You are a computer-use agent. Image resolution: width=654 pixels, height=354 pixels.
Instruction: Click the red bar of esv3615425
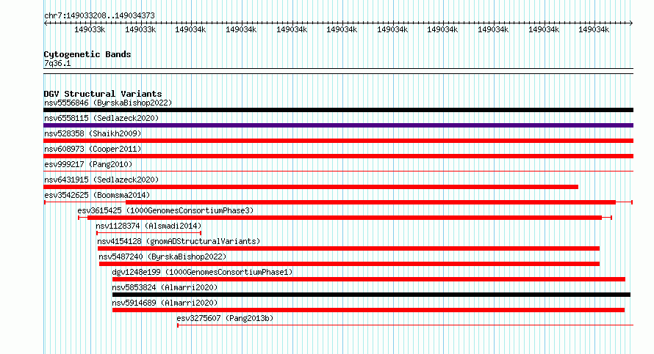click(x=345, y=218)
